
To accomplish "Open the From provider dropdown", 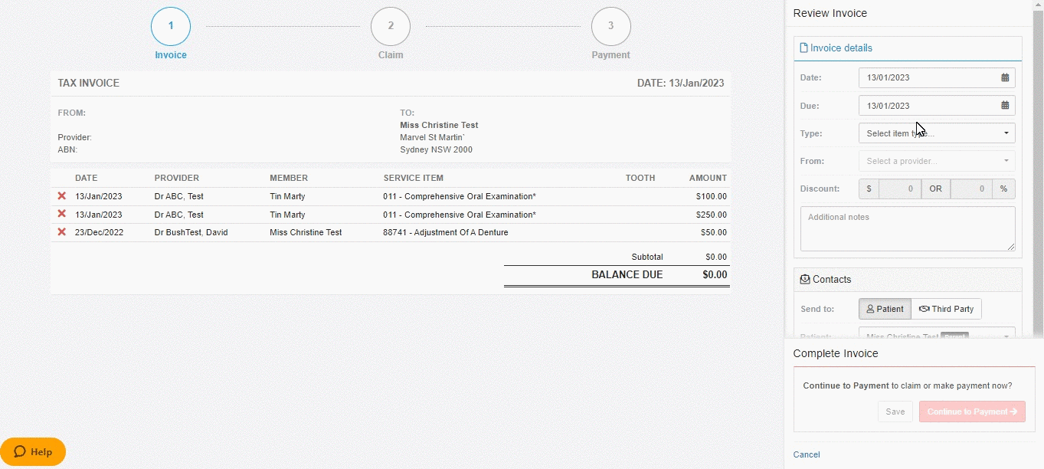I will click(x=937, y=161).
